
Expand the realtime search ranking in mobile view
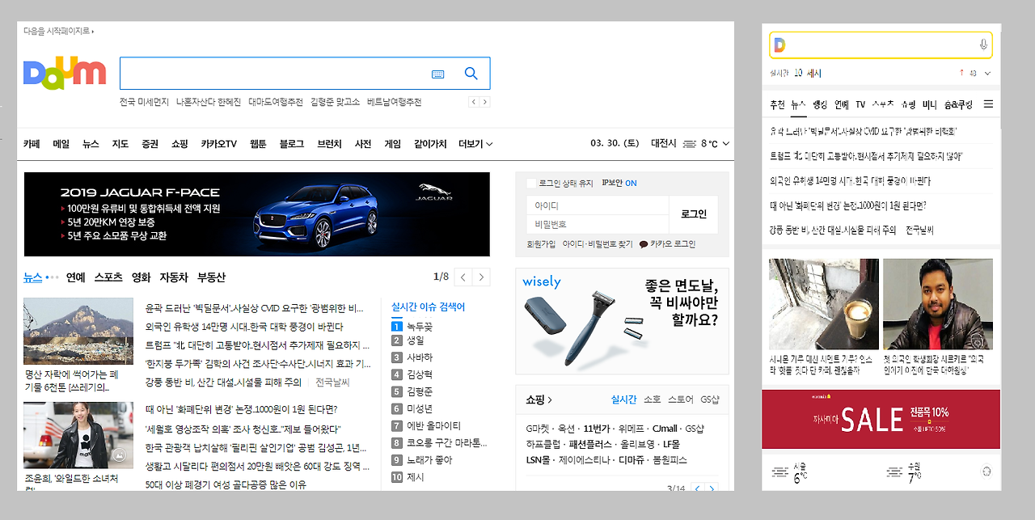pos(987,73)
